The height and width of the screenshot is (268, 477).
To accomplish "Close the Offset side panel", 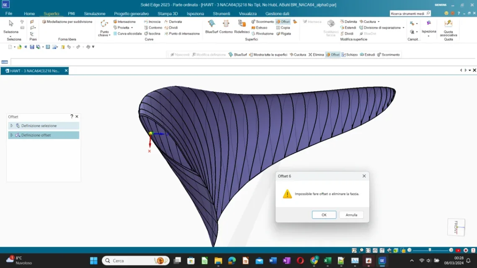I will (77, 116).
